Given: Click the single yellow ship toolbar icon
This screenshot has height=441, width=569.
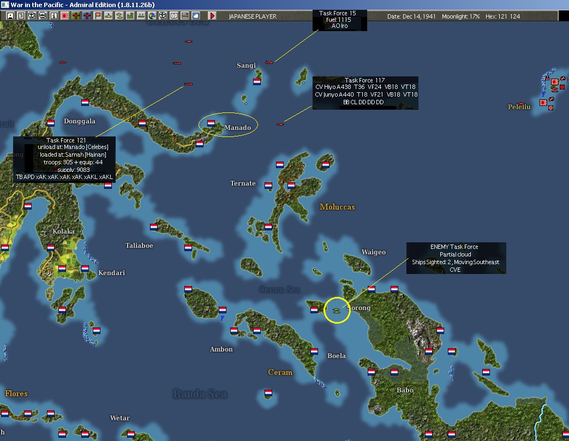Looking at the screenshot, I should tap(108, 16).
